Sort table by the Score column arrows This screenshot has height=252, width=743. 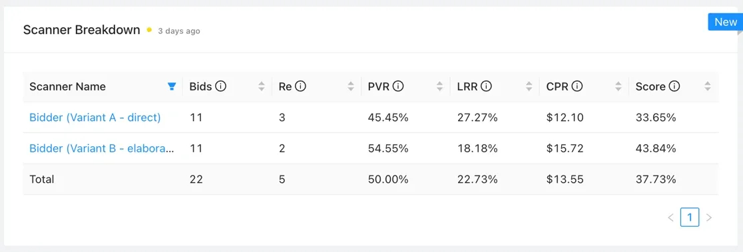pos(708,86)
